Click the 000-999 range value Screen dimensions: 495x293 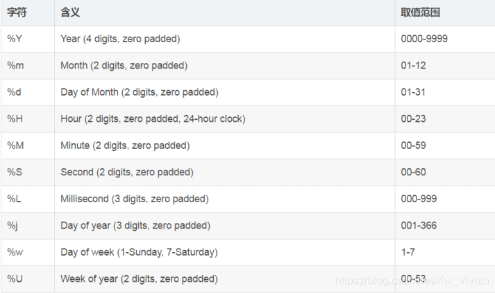click(x=419, y=199)
